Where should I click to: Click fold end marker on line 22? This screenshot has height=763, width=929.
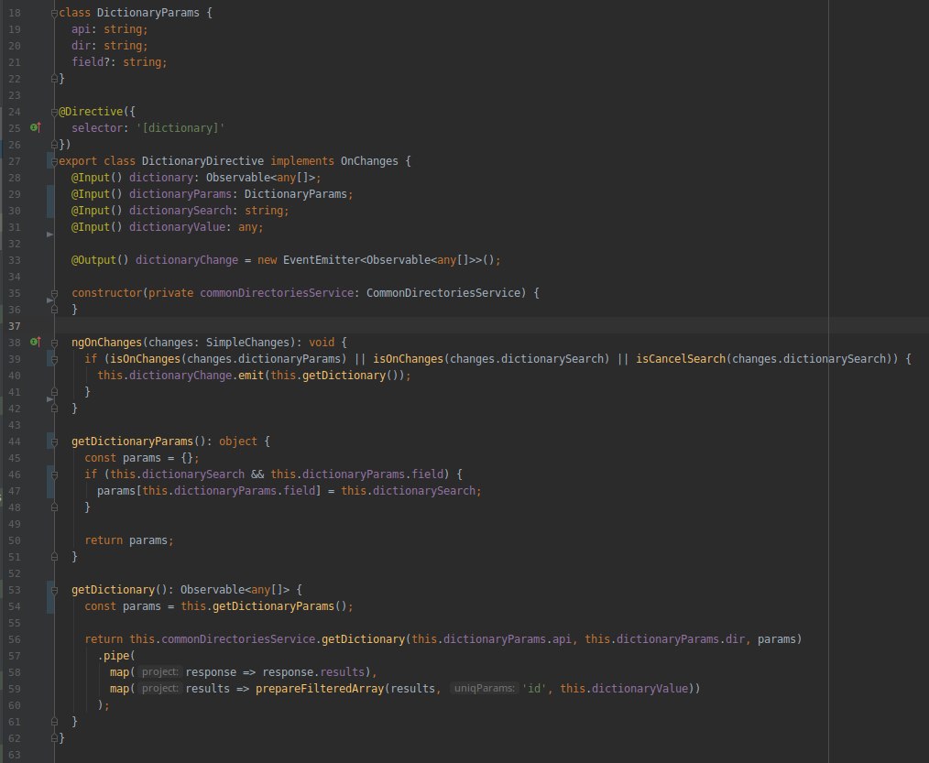pos(54,78)
